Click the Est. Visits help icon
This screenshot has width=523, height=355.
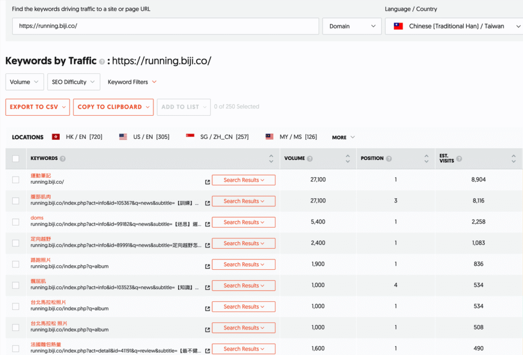[459, 159]
